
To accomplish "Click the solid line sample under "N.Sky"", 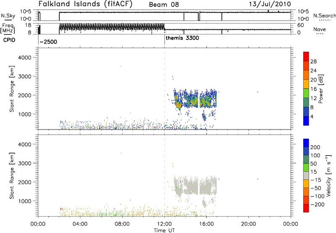I will tap(8, 20).
